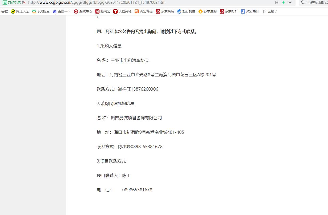Open the 游戏中心 bookmark
The image size is (328, 215).
tap(83, 11)
